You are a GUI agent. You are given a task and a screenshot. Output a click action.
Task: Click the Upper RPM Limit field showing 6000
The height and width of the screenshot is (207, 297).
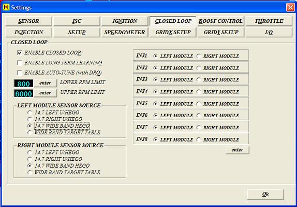23,93
